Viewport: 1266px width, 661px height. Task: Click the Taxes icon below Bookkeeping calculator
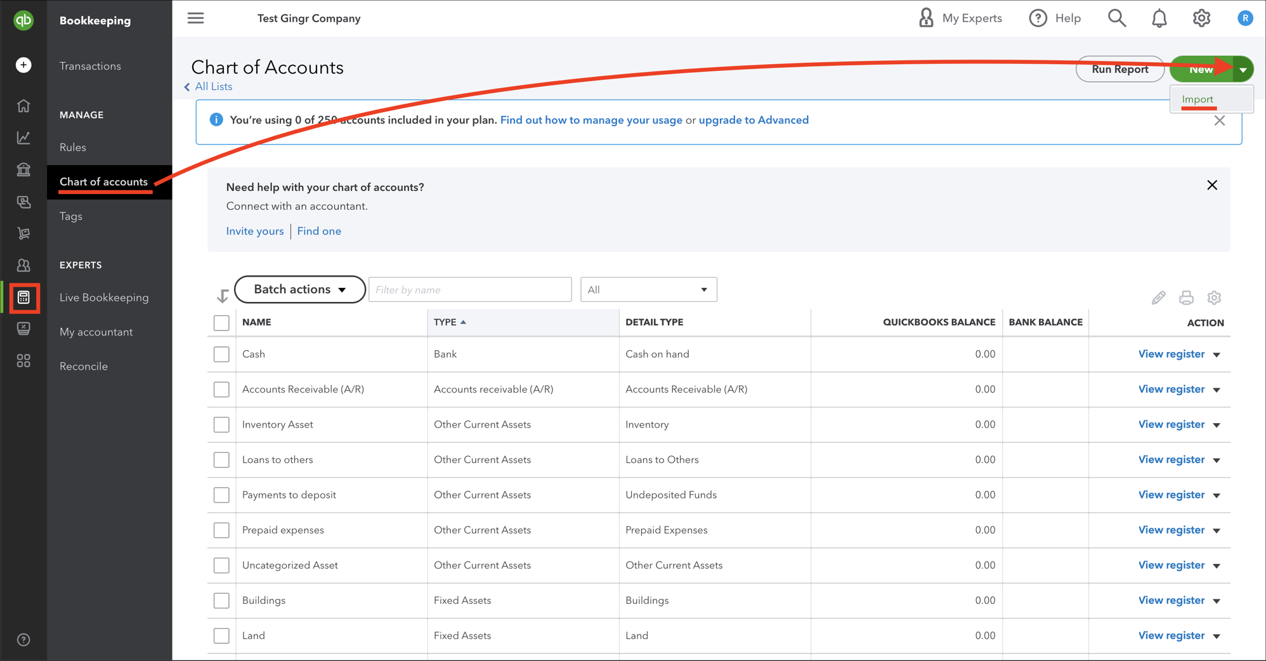coord(23,329)
